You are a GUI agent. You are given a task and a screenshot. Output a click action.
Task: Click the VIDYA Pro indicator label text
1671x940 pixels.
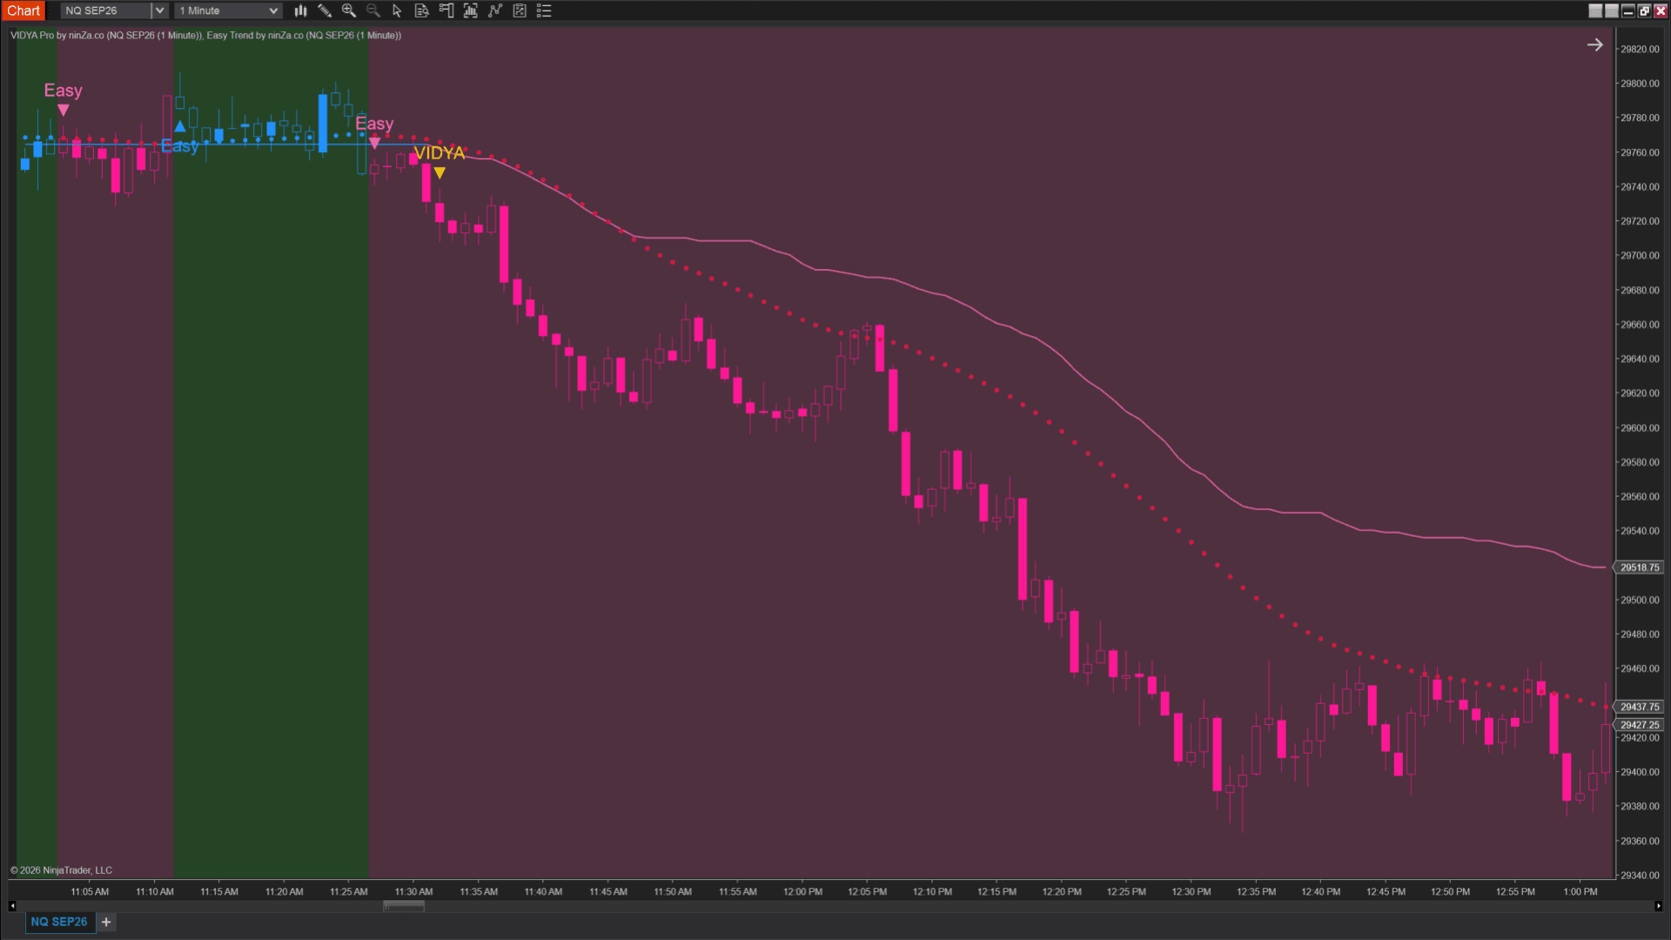click(106, 36)
